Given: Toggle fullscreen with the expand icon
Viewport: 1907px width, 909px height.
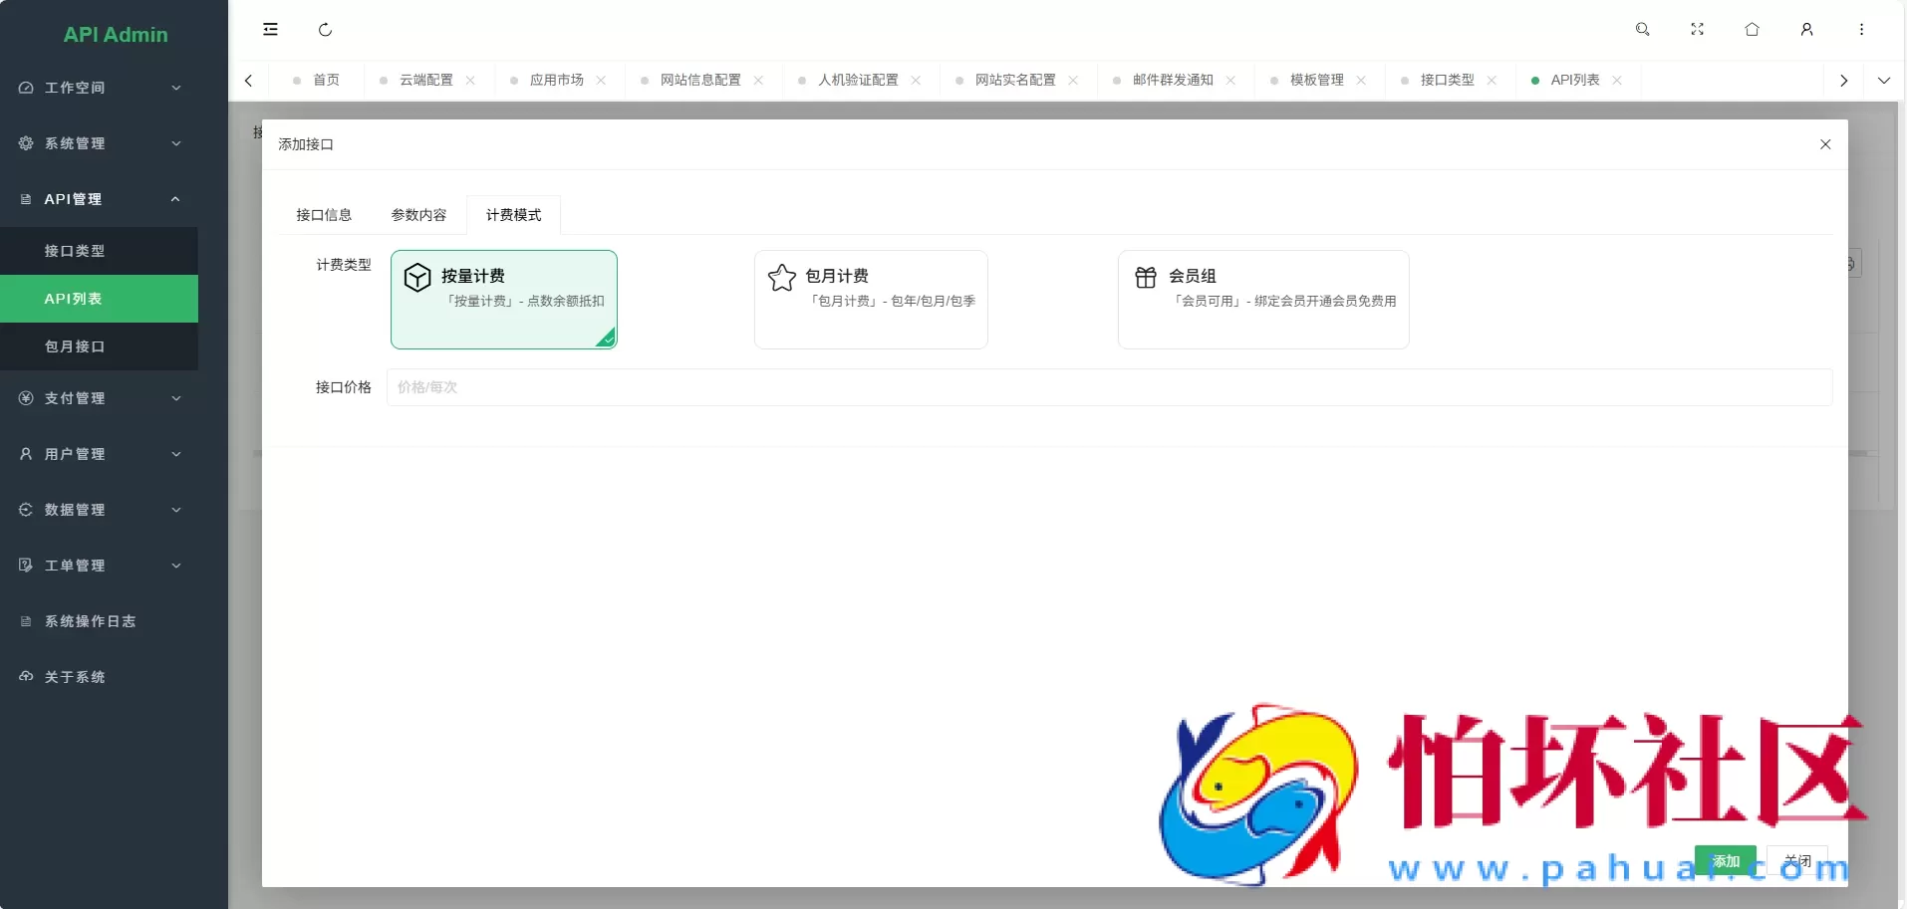Looking at the screenshot, I should click(x=1698, y=30).
